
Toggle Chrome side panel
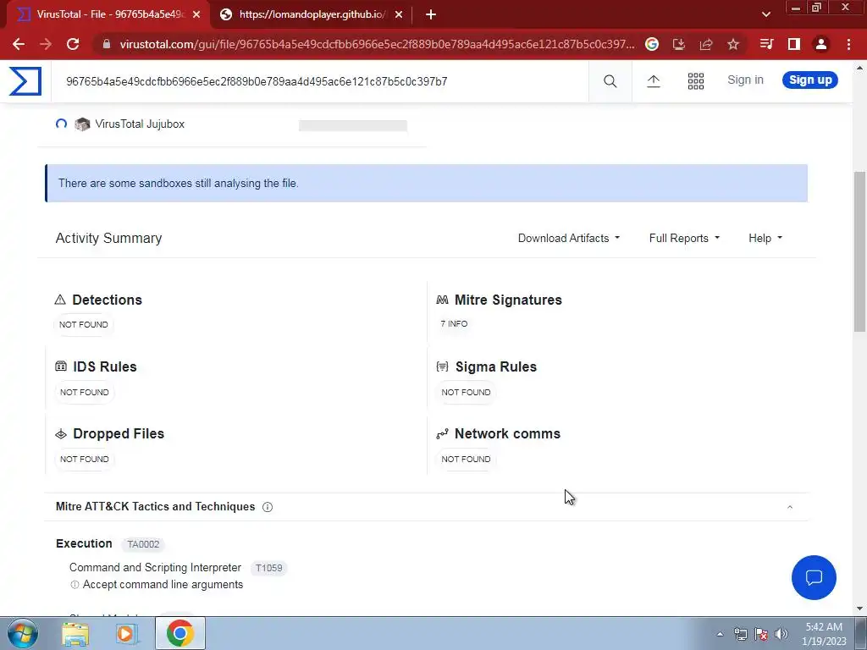tap(794, 44)
